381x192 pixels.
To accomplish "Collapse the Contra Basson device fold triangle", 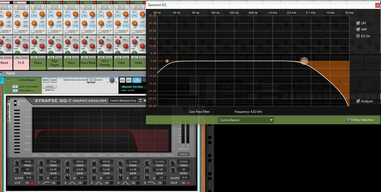I will (8, 80).
